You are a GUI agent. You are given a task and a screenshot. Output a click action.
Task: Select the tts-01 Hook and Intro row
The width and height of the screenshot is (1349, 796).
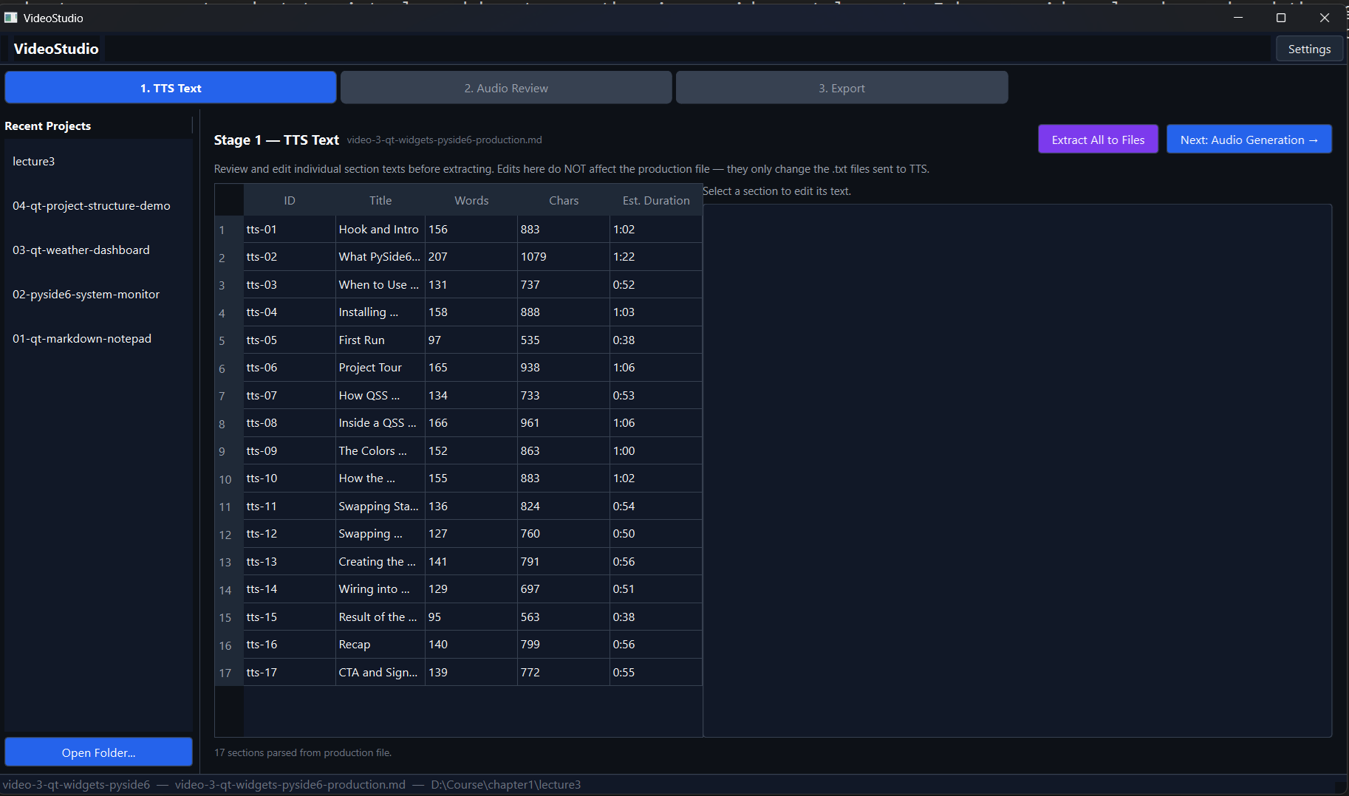tap(378, 229)
